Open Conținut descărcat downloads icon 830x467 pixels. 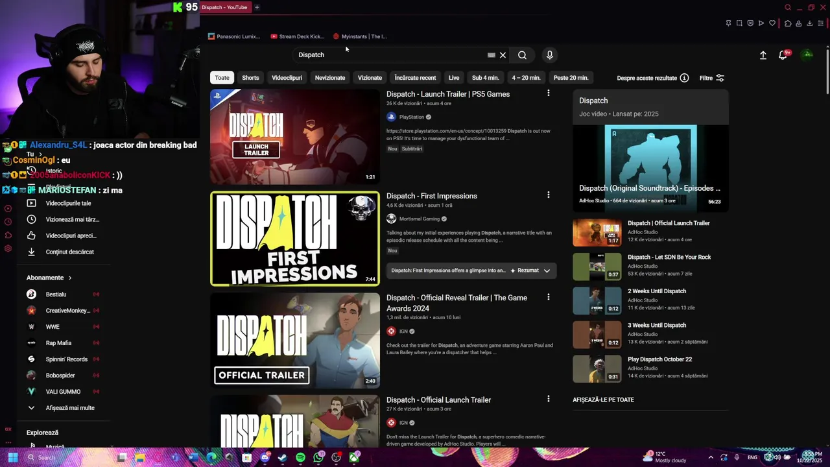(x=31, y=252)
